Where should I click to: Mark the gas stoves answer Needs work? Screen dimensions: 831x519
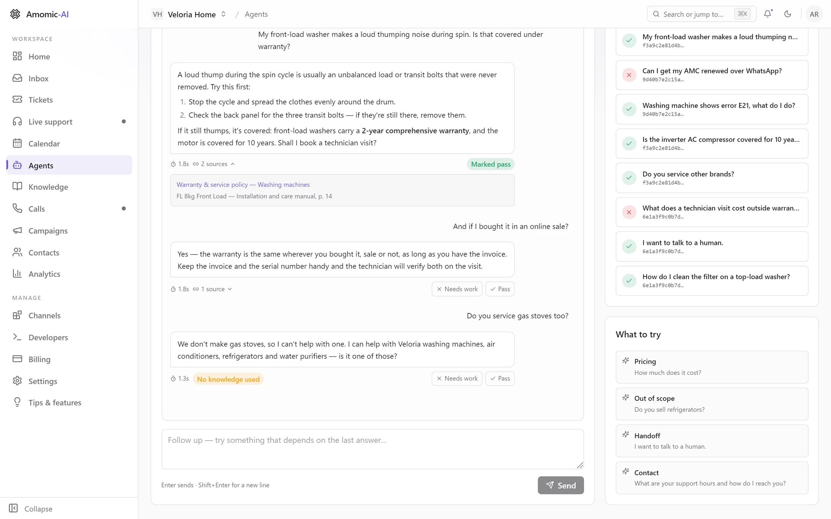coord(457,379)
